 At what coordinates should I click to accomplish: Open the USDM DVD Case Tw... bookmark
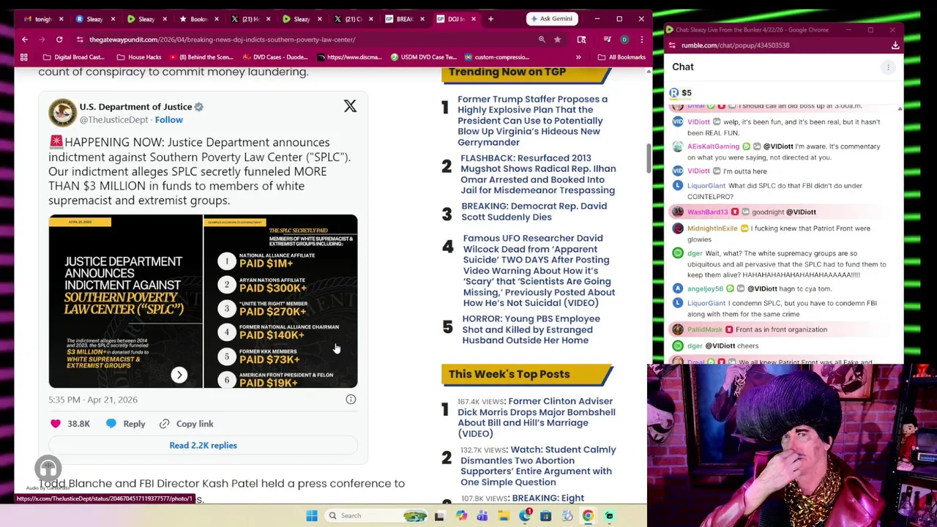click(423, 57)
